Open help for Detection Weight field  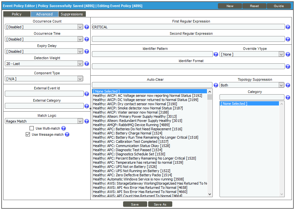tap(86, 64)
